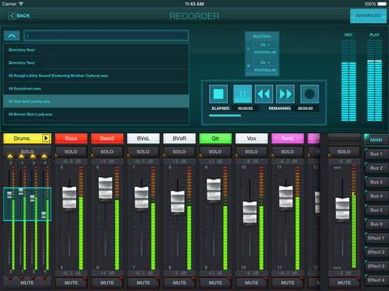Select the Vox channel label
Screen dimensions: 389x291
[x=251, y=138]
